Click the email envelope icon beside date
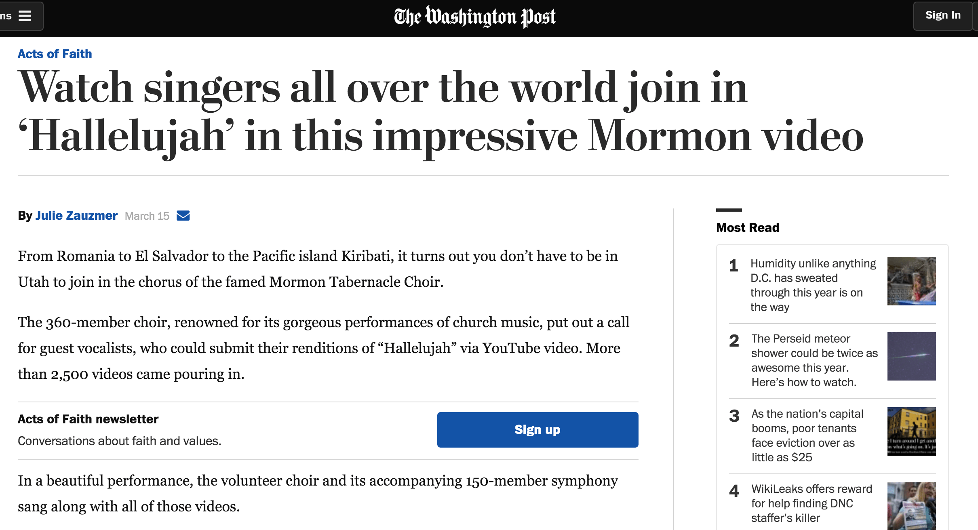The height and width of the screenshot is (530, 978). click(183, 216)
